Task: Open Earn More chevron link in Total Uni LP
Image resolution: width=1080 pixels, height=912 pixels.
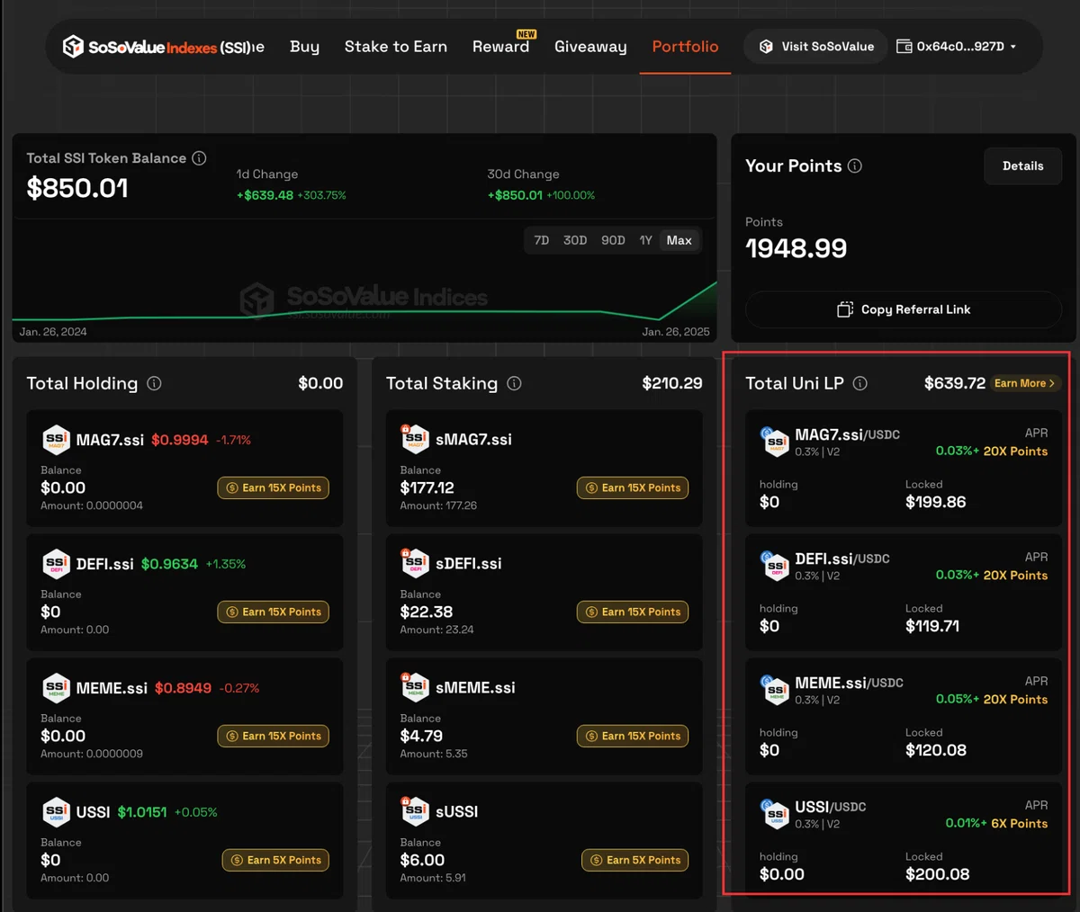Action: pos(1025,383)
